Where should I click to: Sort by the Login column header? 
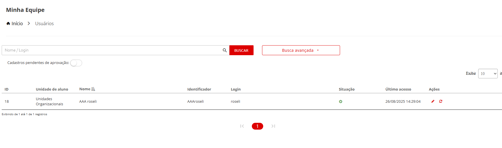[x=236, y=89]
